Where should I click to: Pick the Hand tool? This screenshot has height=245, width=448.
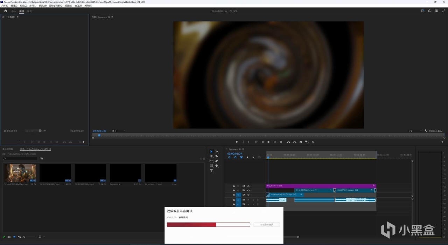(217, 165)
